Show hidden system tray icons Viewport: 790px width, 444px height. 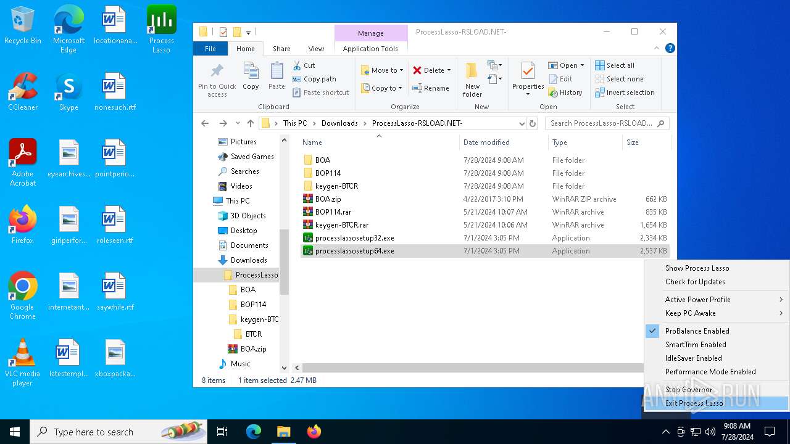(665, 432)
